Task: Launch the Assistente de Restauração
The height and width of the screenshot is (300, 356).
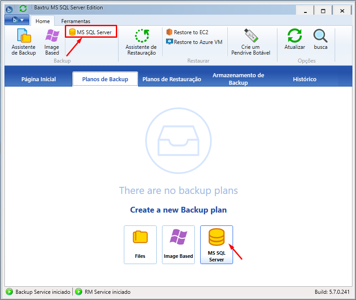Action: click(141, 42)
